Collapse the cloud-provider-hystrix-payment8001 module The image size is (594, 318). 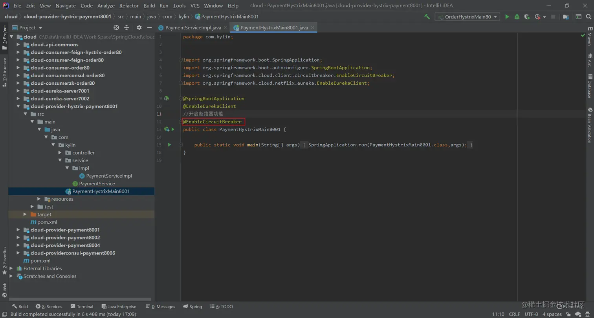pos(18,106)
